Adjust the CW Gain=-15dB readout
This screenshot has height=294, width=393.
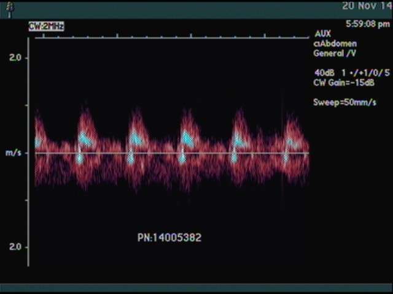tap(344, 81)
